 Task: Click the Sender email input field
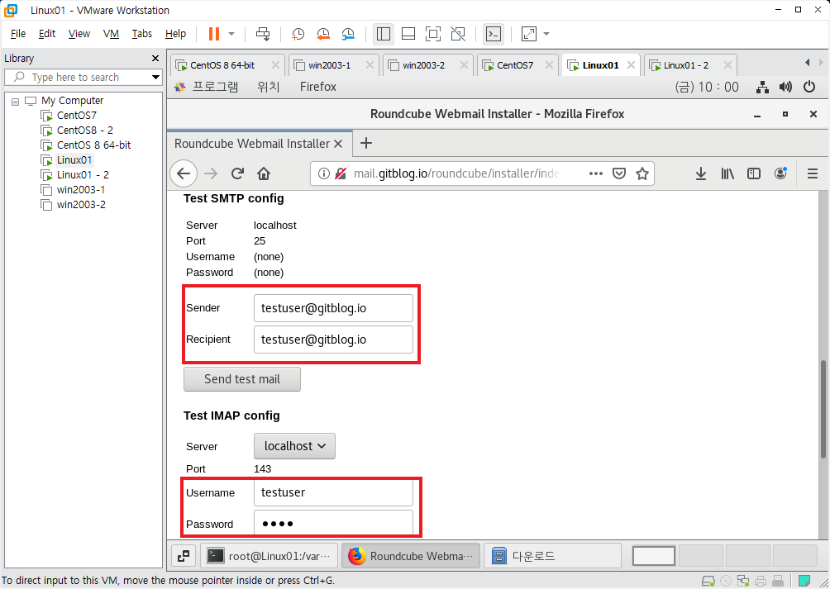pos(333,308)
